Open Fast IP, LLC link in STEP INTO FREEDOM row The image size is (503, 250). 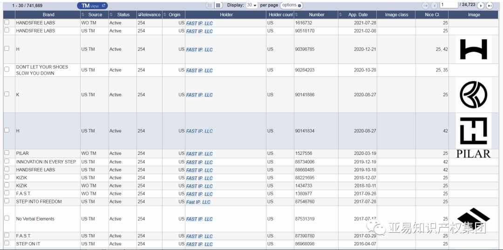pos(198,202)
